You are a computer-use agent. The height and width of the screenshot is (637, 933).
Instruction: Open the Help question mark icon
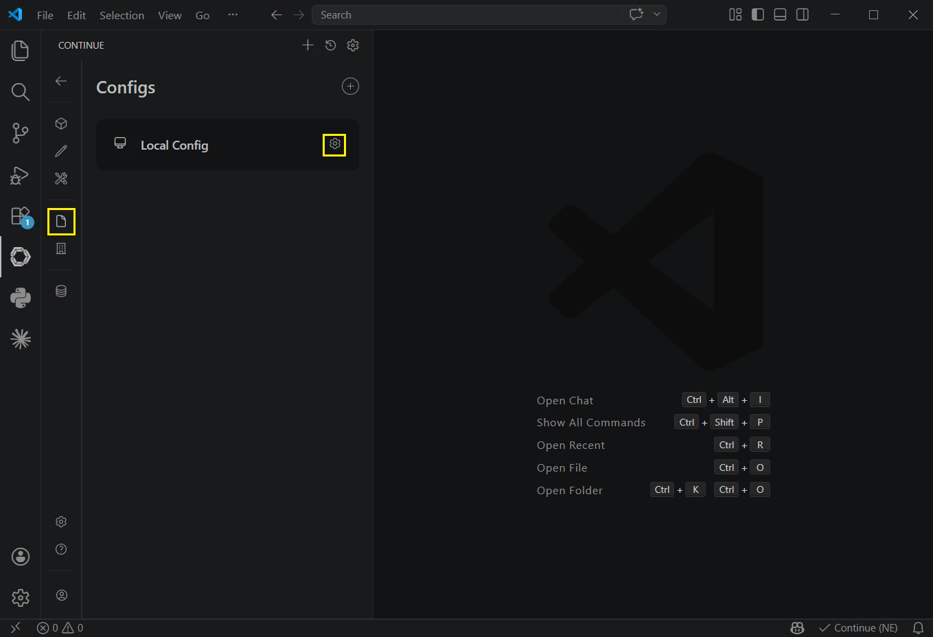61,549
